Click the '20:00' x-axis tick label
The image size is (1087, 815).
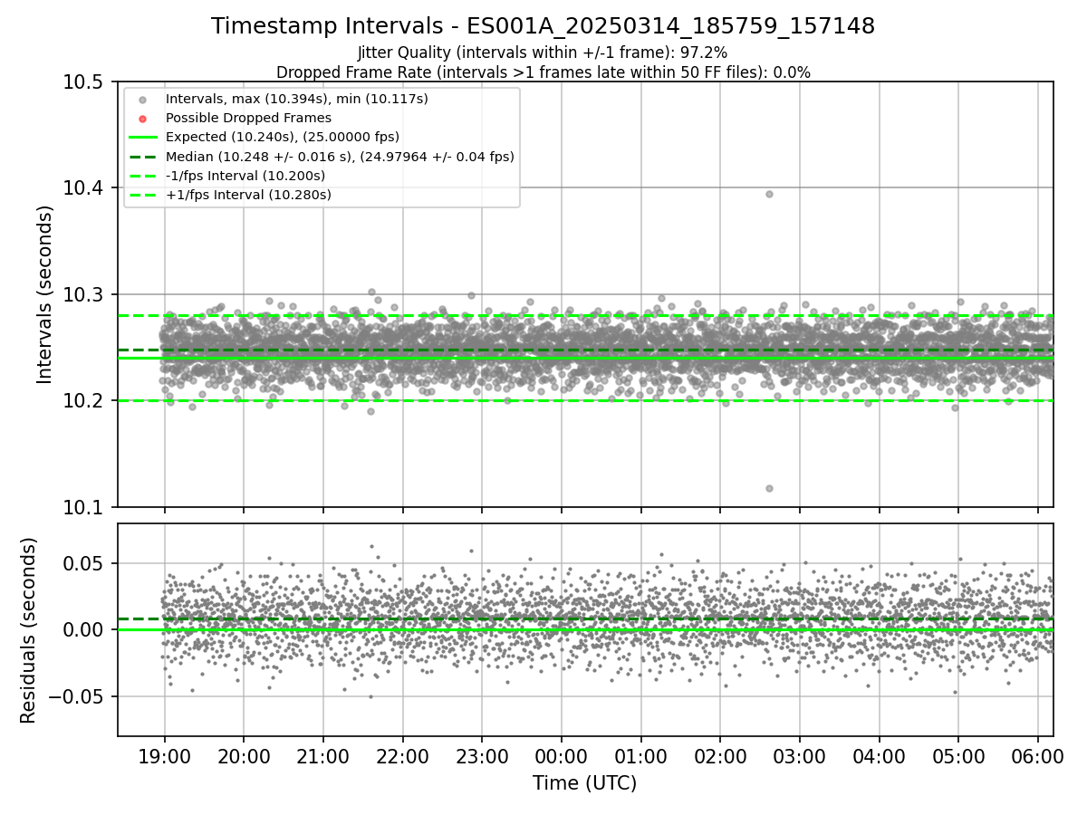point(244,755)
